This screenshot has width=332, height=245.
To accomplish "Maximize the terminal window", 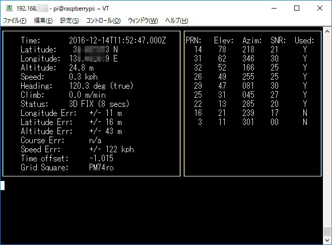I will click(297, 8).
